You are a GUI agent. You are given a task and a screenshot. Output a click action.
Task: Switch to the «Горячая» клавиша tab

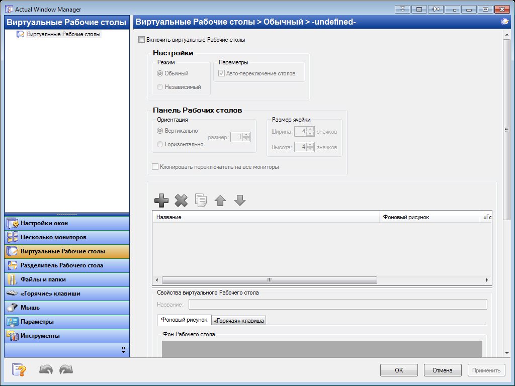click(238, 320)
